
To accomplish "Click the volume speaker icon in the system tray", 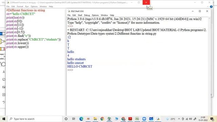I will pos(191,119).
